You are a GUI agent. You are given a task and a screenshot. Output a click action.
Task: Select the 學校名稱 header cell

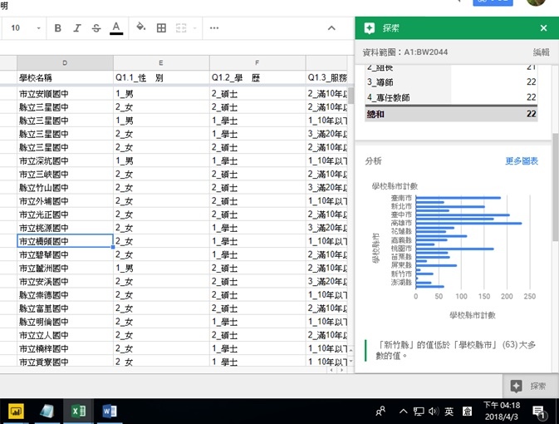click(65, 77)
